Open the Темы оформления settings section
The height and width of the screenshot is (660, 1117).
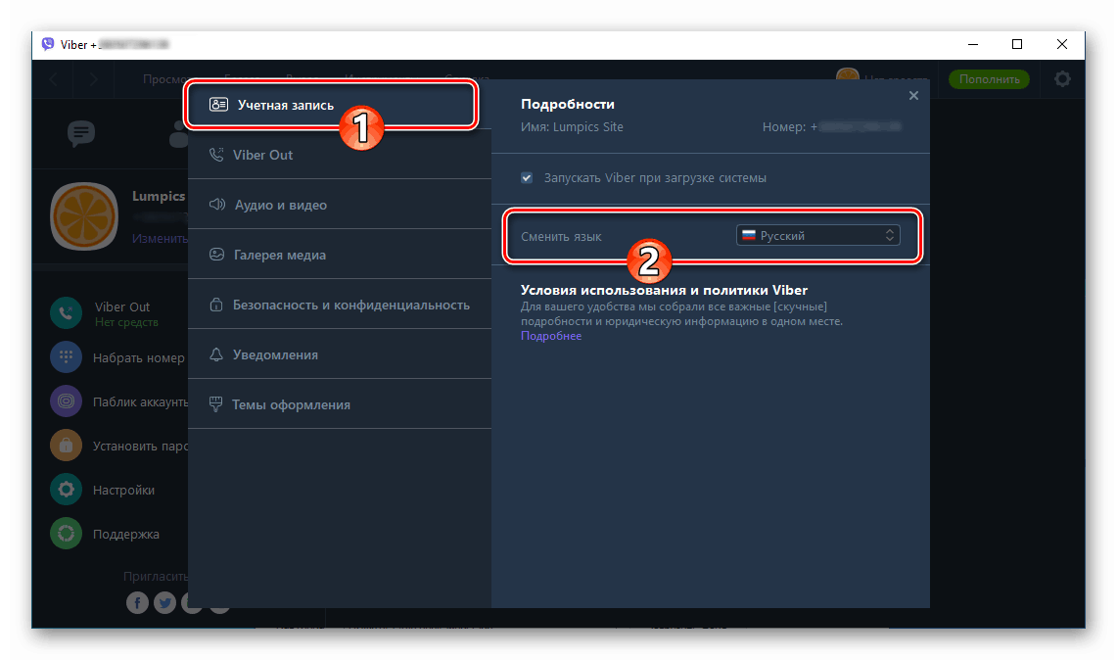coord(339,404)
